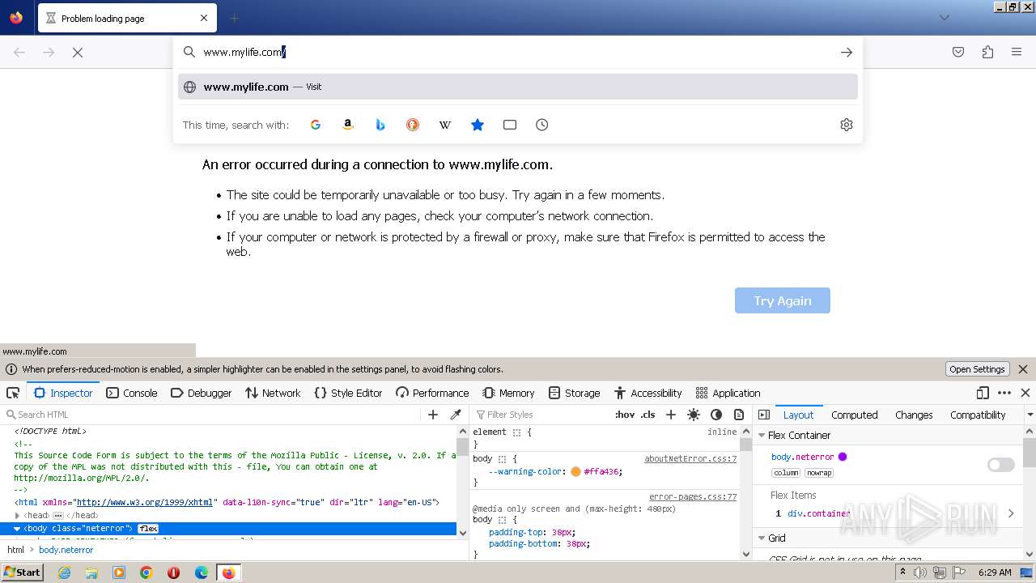Open the Storage tab
1036x583 pixels.
(x=574, y=393)
